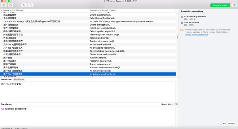Viewport: 238px width, 129px height.
Task: Click the Validate translations toolbar icon
Action: coord(4,5)
